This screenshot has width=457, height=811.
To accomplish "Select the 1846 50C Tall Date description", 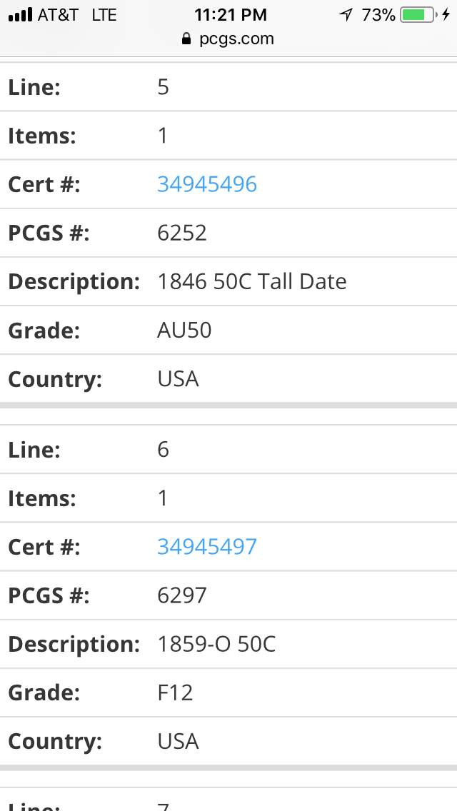I will click(252, 281).
